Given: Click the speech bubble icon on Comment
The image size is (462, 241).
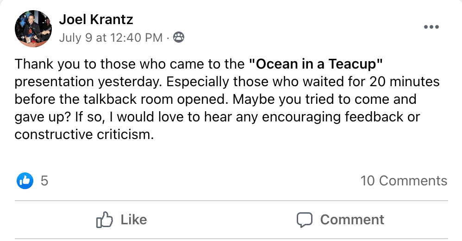Looking at the screenshot, I should pyautogui.click(x=305, y=219).
